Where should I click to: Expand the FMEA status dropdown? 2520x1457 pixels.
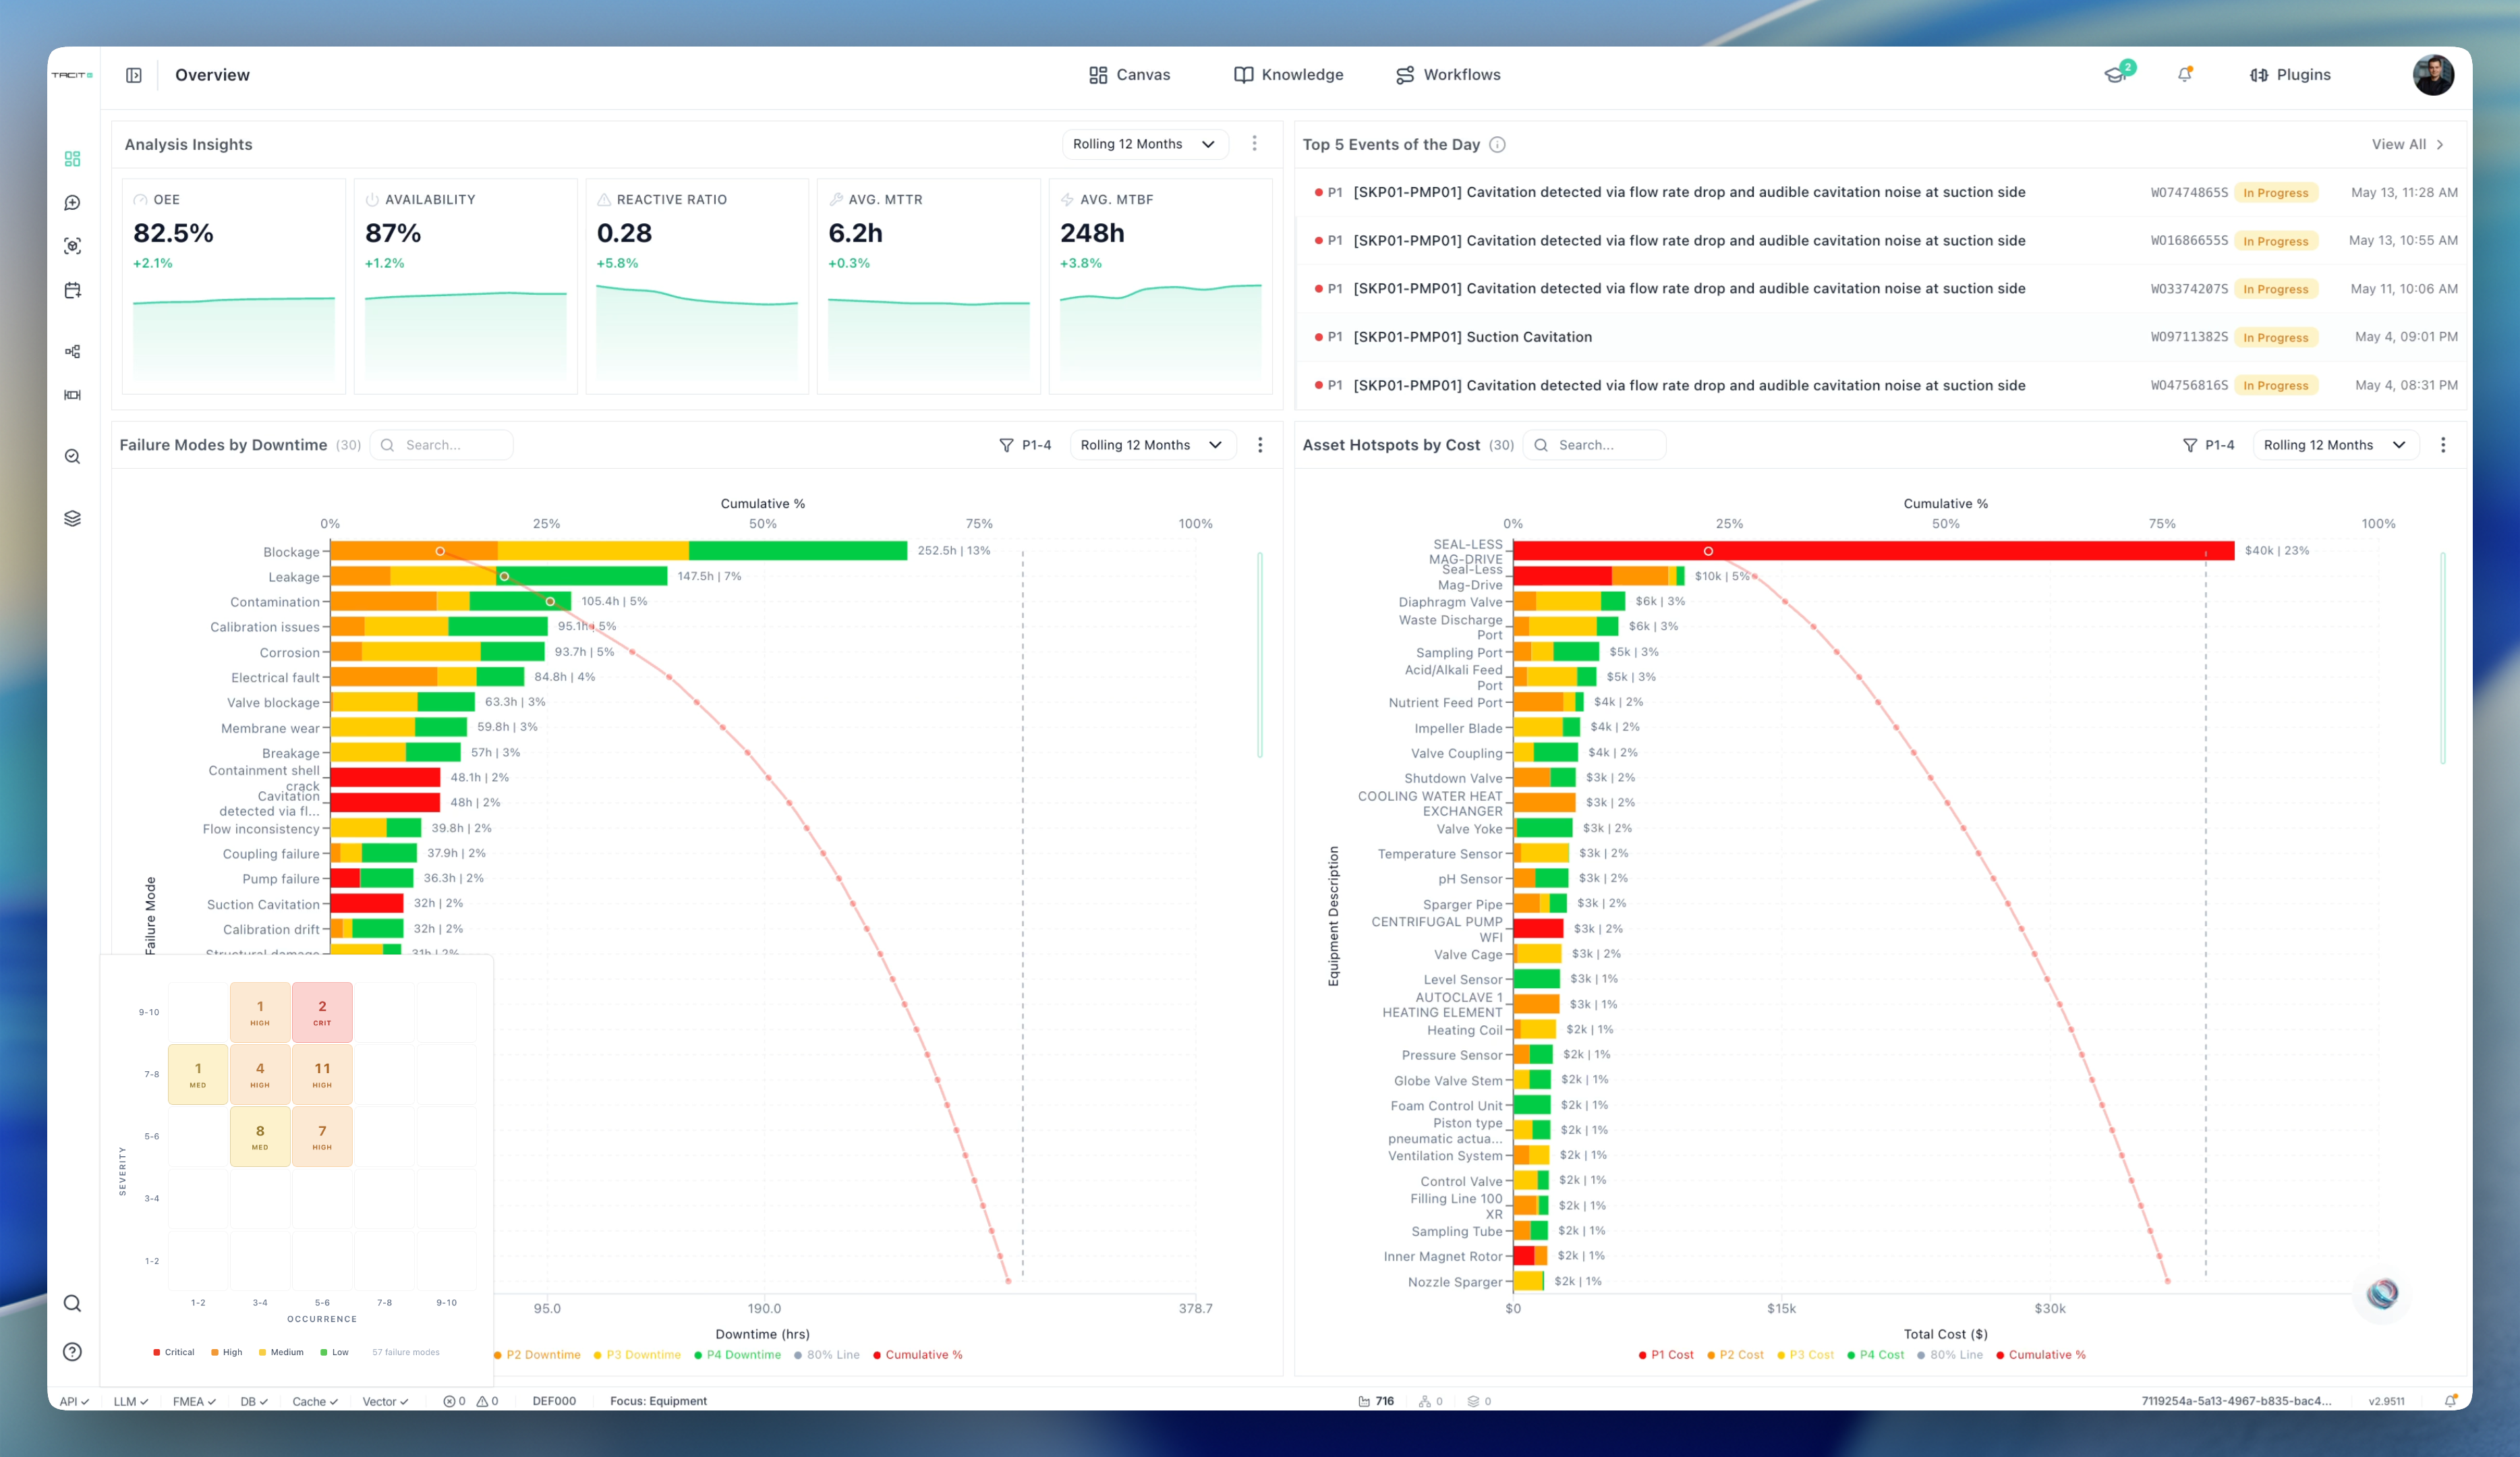pyautogui.click(x=194, y=1401)
